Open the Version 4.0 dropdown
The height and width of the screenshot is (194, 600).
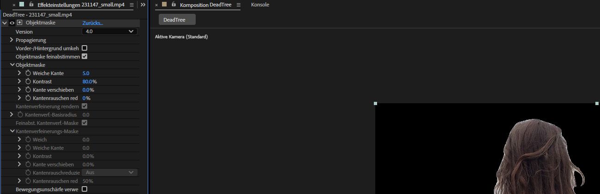tap(109, 31)
